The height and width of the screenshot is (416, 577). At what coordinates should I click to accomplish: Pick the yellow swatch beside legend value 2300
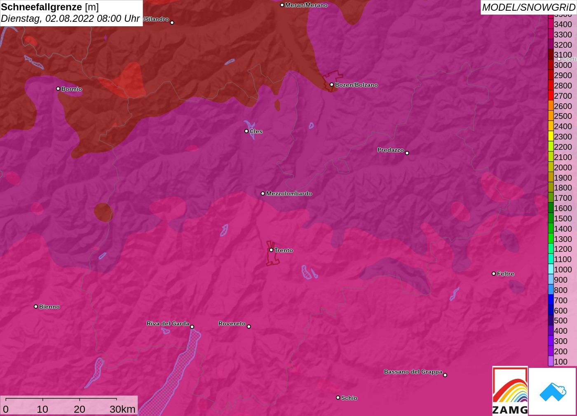click(x=551, y=136)
